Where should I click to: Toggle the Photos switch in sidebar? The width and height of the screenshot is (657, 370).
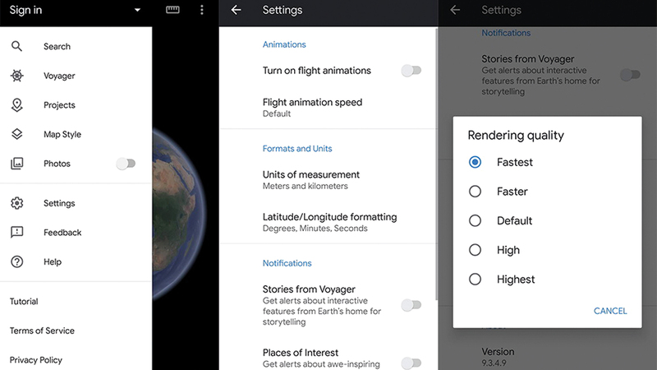pyautogui.click(x=125, y=164)
